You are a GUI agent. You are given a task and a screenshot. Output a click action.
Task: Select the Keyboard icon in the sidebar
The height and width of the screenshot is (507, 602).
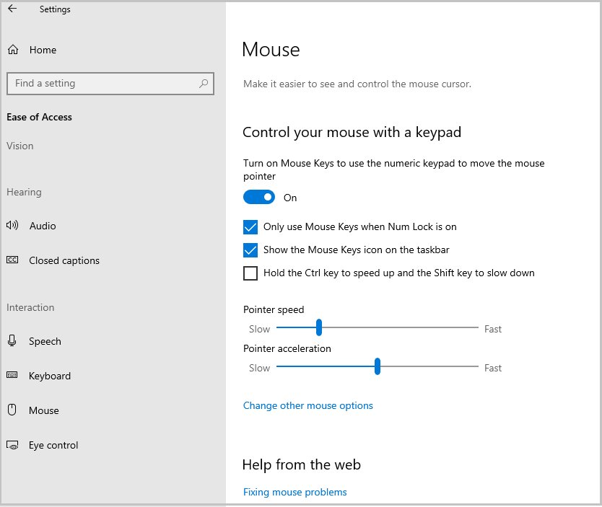12,375
